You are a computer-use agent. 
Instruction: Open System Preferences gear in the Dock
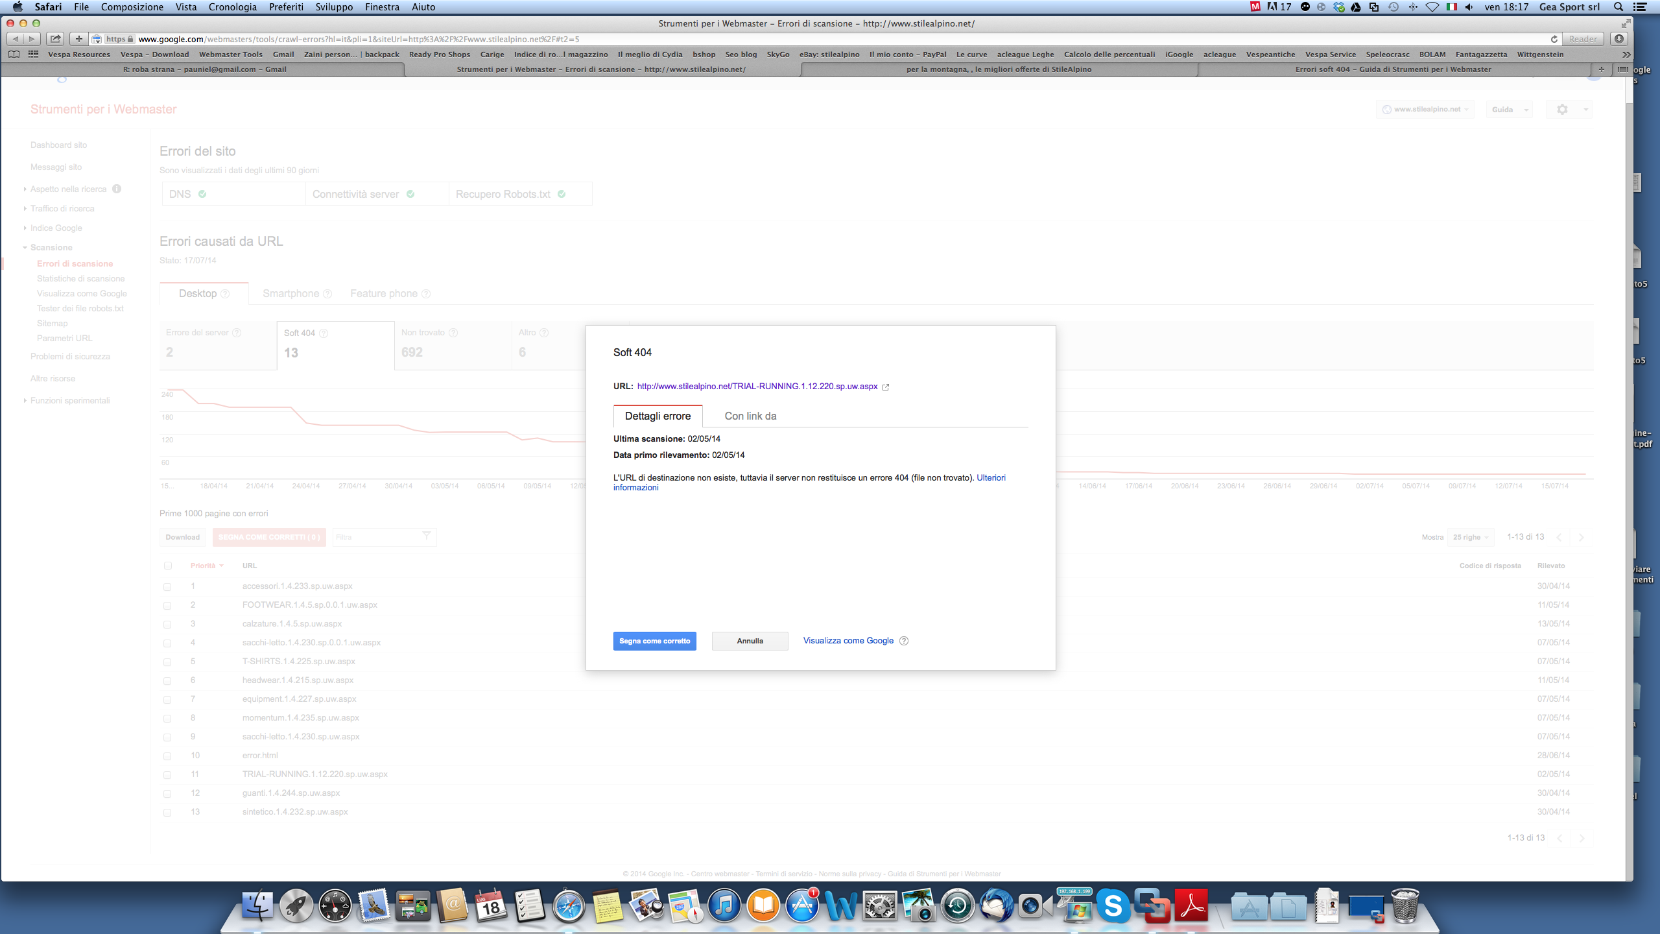pyautogui.click(x=880, y=905)
